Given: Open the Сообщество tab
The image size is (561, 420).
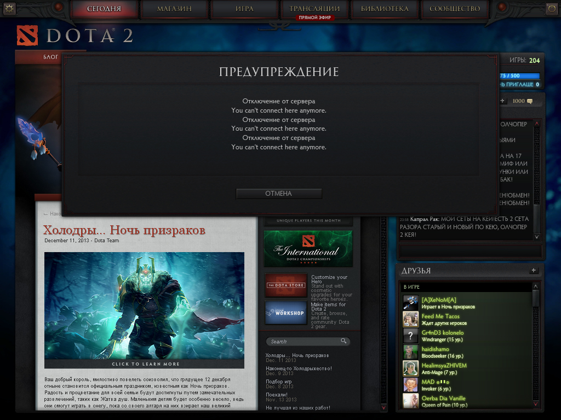Looking at the screenshot, I should (x=455, y=9).
